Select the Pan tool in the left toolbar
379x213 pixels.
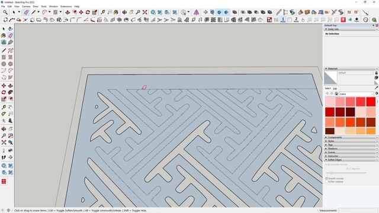11,129
